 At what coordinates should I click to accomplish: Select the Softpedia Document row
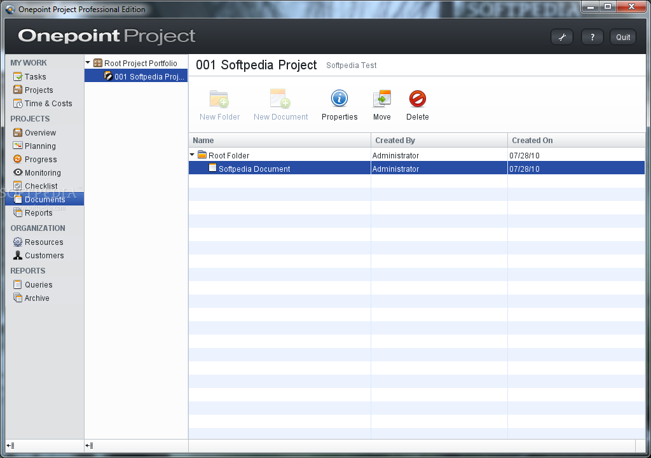tap(254, 169)
